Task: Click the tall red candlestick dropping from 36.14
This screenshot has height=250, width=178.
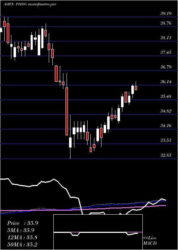Action: (x=67, y=111)
